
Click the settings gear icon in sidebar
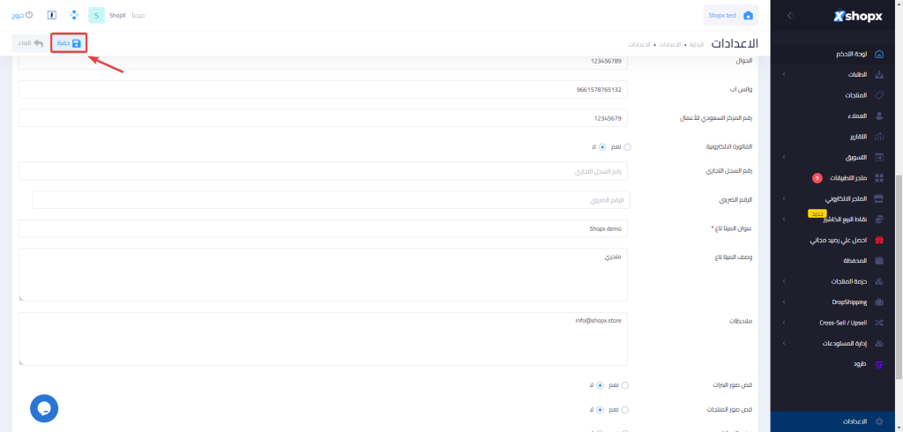pyautogui.click(x=878, y=422)
